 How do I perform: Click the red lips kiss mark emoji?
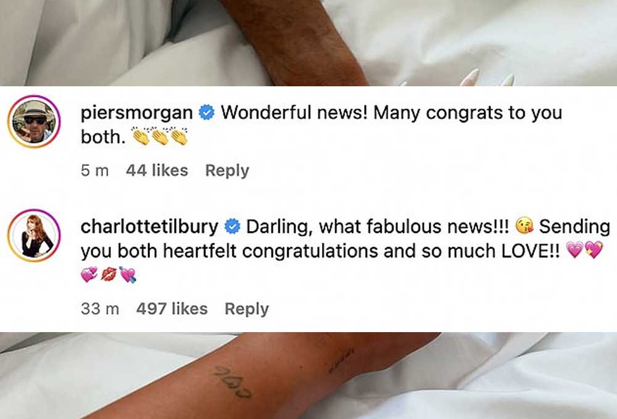(109, 275)
